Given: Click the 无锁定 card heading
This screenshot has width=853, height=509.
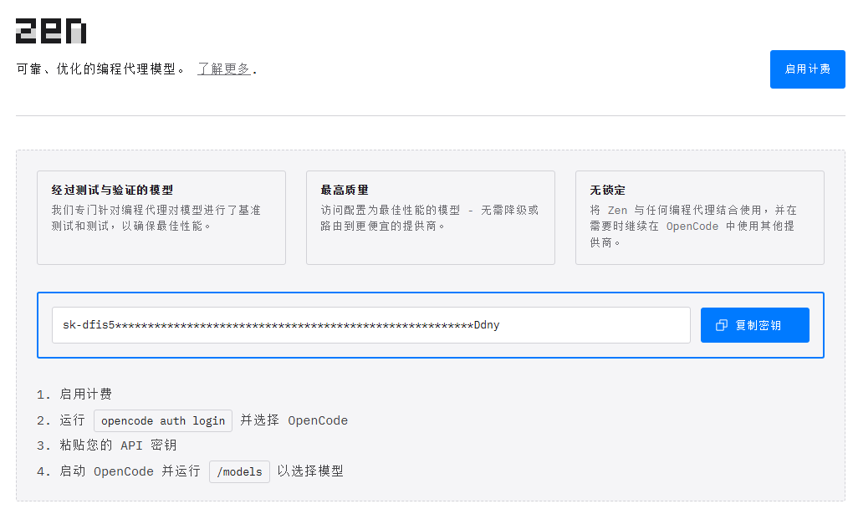Looking at the screenshot, I should (608, 191).
